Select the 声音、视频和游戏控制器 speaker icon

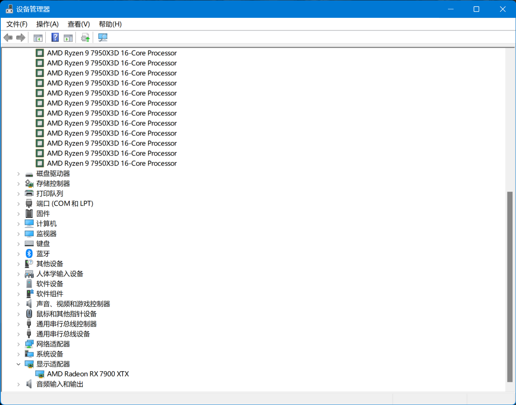[29, 304]
